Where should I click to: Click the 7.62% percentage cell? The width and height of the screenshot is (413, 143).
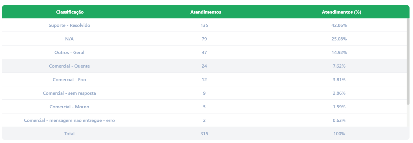[x=339, y=66]
